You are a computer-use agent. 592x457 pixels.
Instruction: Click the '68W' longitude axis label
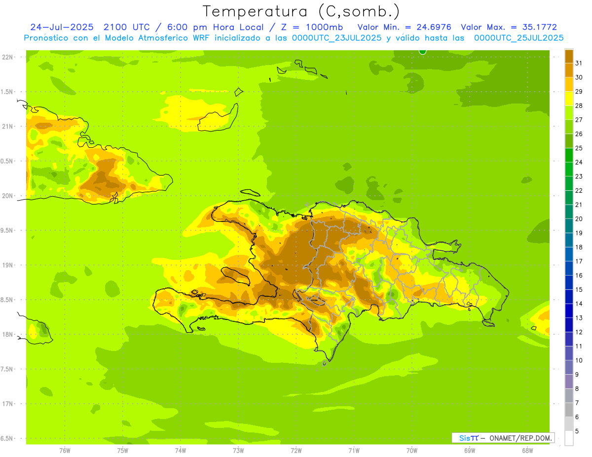(x=527, y=450)
